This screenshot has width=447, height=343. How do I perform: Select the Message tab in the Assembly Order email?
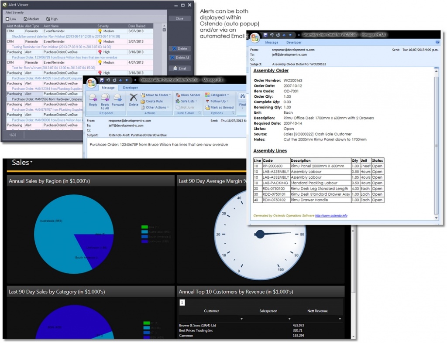272,43
